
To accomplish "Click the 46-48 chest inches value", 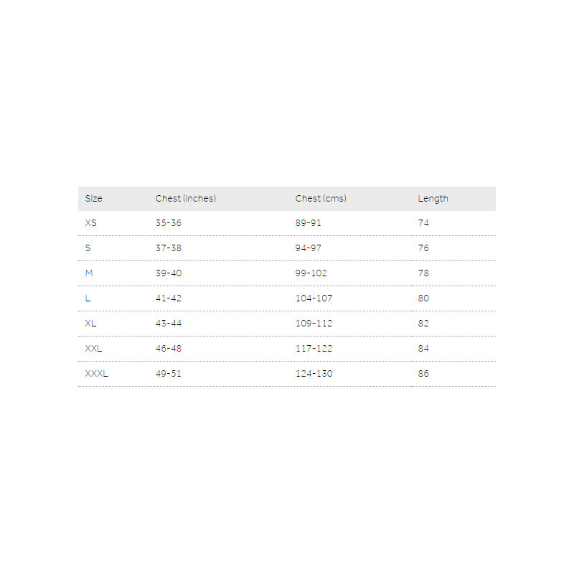I will [169, 349].
